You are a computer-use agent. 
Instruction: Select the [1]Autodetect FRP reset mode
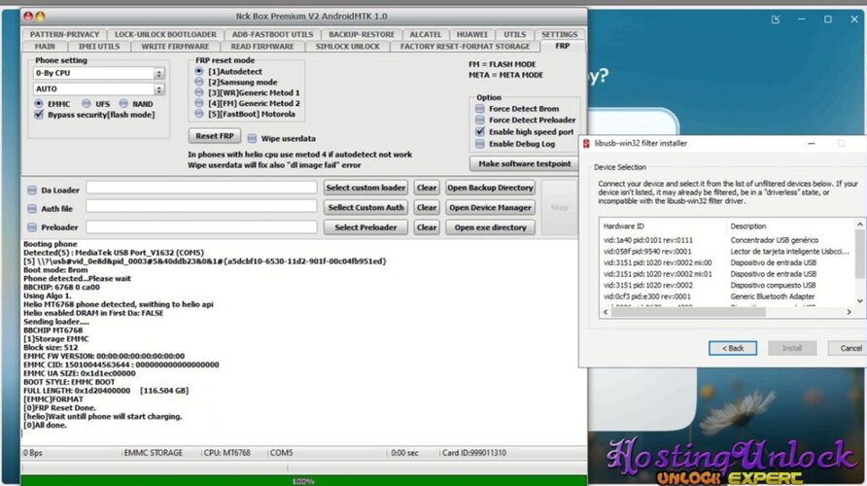click(x=199, y=71)
